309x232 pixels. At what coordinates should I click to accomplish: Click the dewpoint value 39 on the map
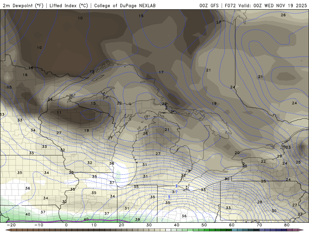pos(138,219)
